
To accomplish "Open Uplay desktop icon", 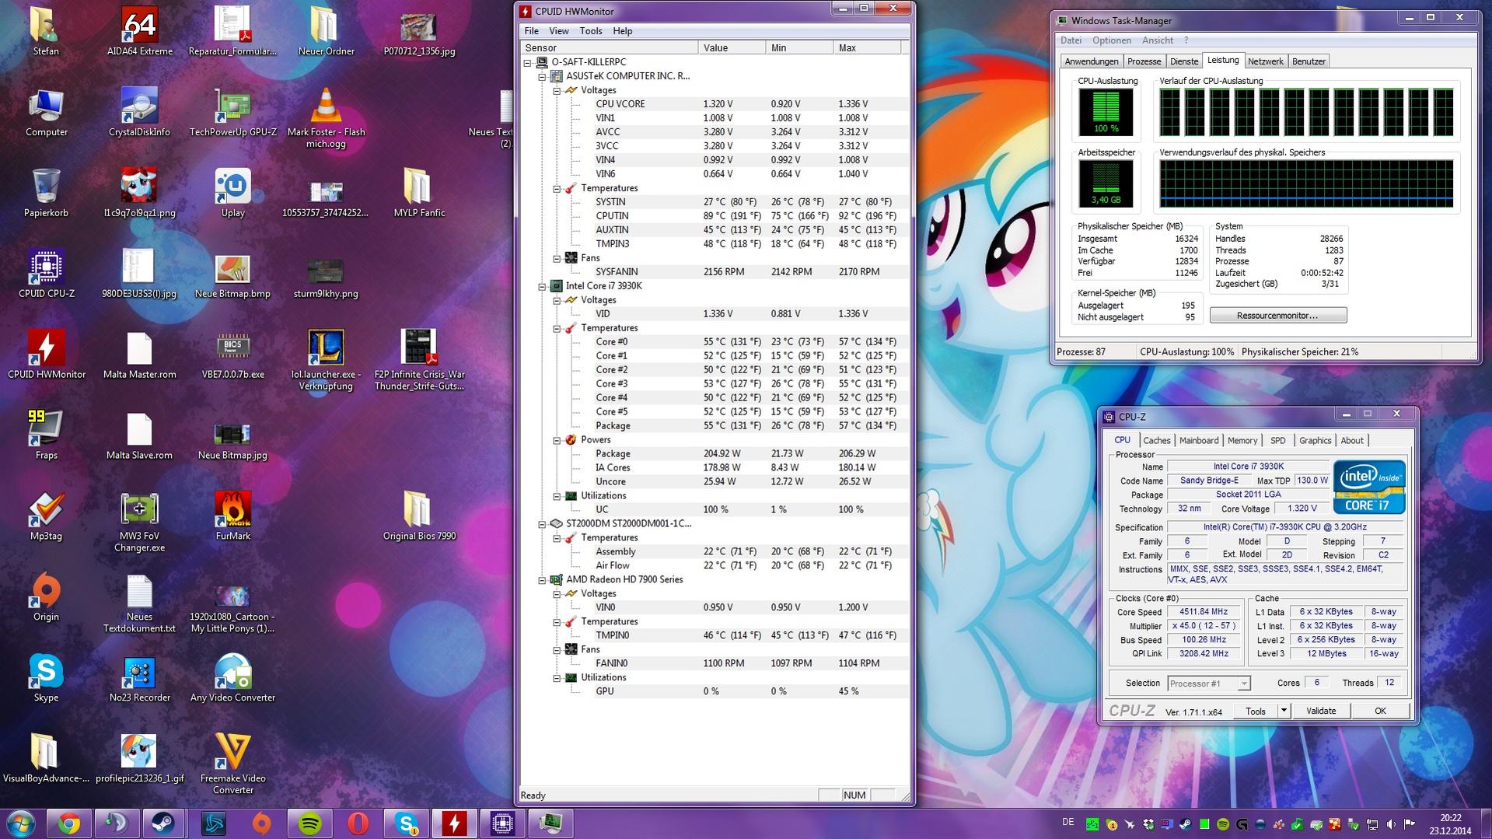I will tap(233, 193).
